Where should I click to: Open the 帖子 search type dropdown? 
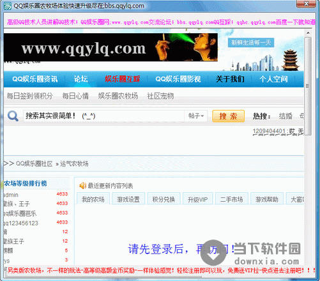196,116
